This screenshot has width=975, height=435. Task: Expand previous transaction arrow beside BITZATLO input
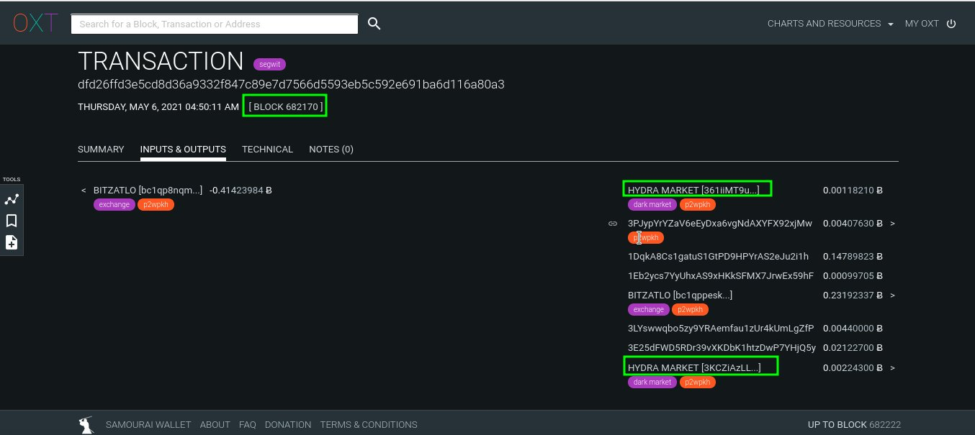[x=84, y=191]
